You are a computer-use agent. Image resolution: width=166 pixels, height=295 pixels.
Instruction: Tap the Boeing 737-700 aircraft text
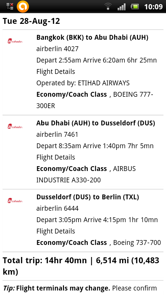point(137,243)
